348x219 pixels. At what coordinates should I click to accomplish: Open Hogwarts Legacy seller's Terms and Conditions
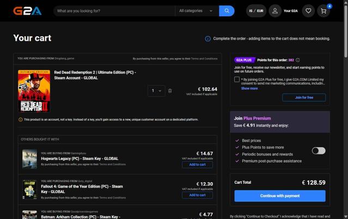(112, 164)
